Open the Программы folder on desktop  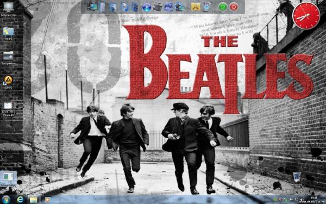(x=8, y=58)
